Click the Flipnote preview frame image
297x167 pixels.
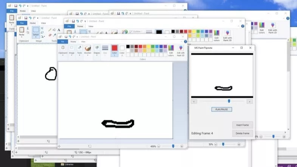click(x=222, y=76)
